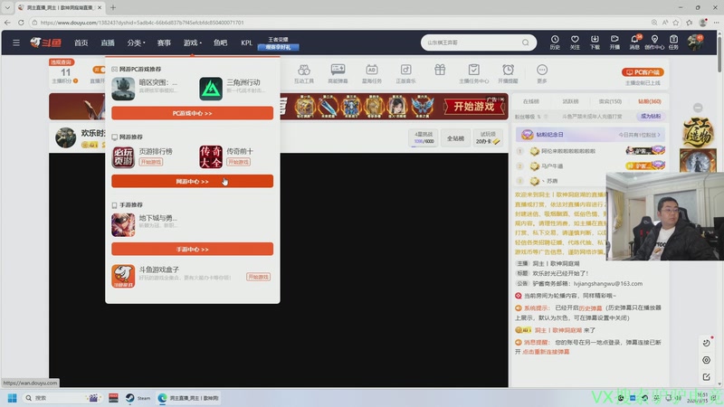The height and width of the screenshot is (407, 724).
Task: Select 三角洲行动 game icon
Action: point(211,89)
